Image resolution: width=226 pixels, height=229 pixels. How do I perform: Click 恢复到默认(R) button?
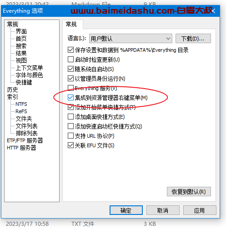click(x=189, y=192)
